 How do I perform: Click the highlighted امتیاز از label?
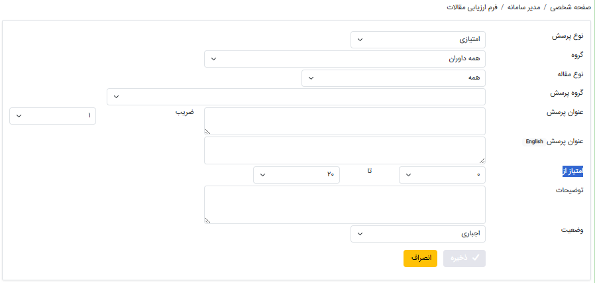point(572,172)
